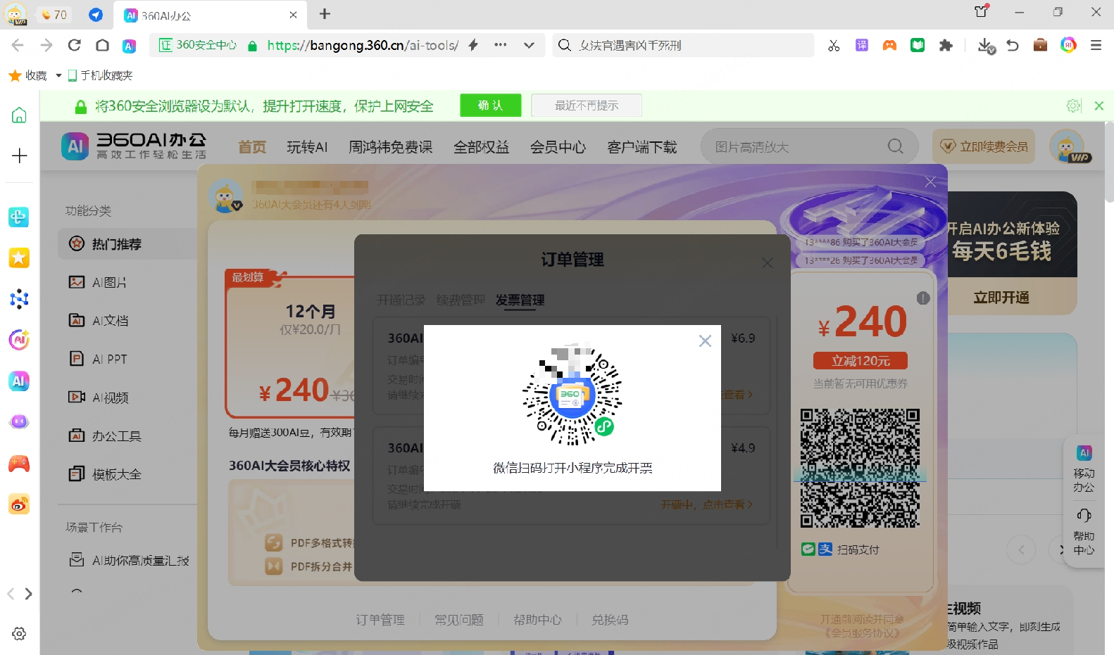This screenshot has width=1114, height=655.
Task: Click the scissors screenshot tool icon
Action: point(834,46)
